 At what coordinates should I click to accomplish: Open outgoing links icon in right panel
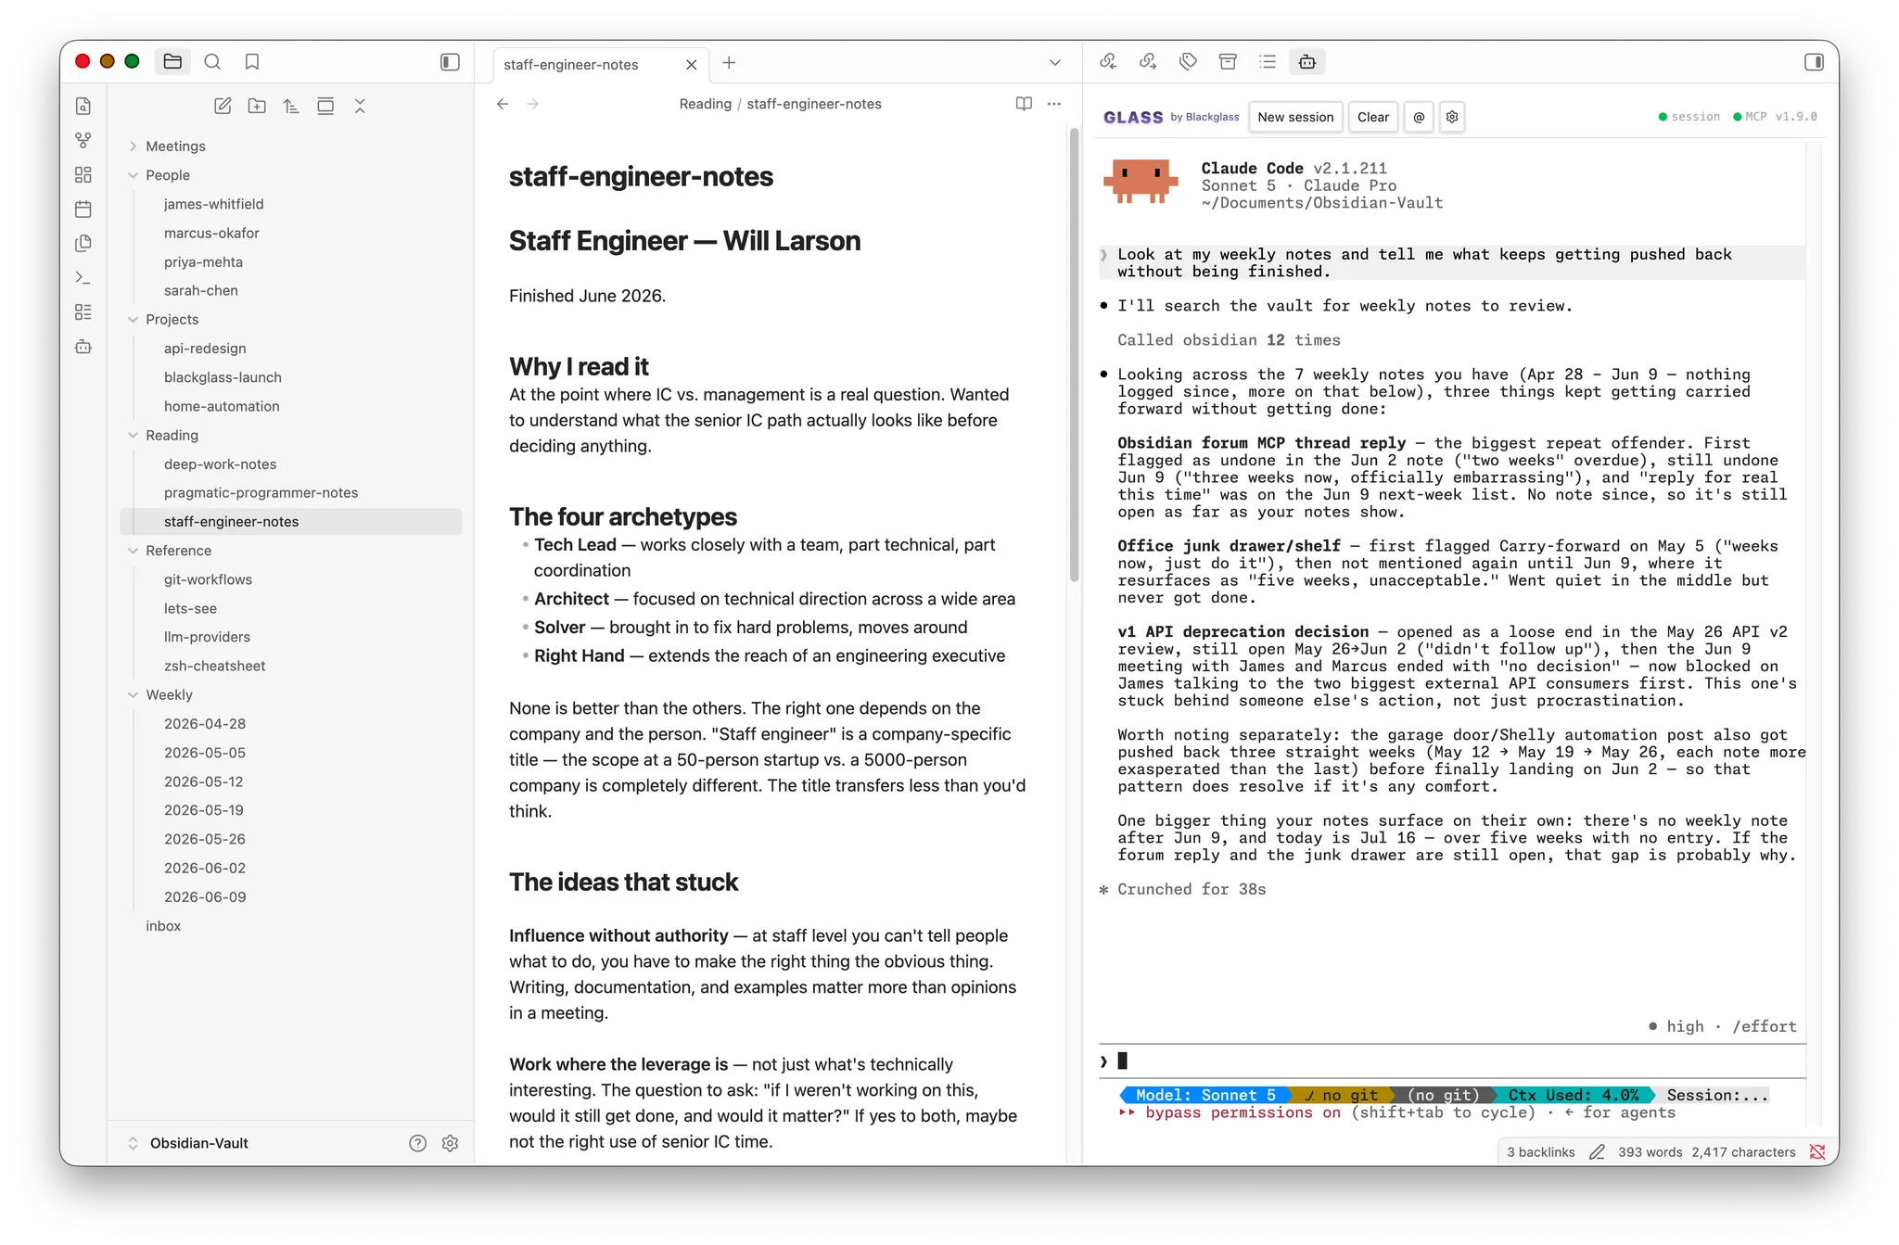pyautogui.click(x=1148, y=61)
